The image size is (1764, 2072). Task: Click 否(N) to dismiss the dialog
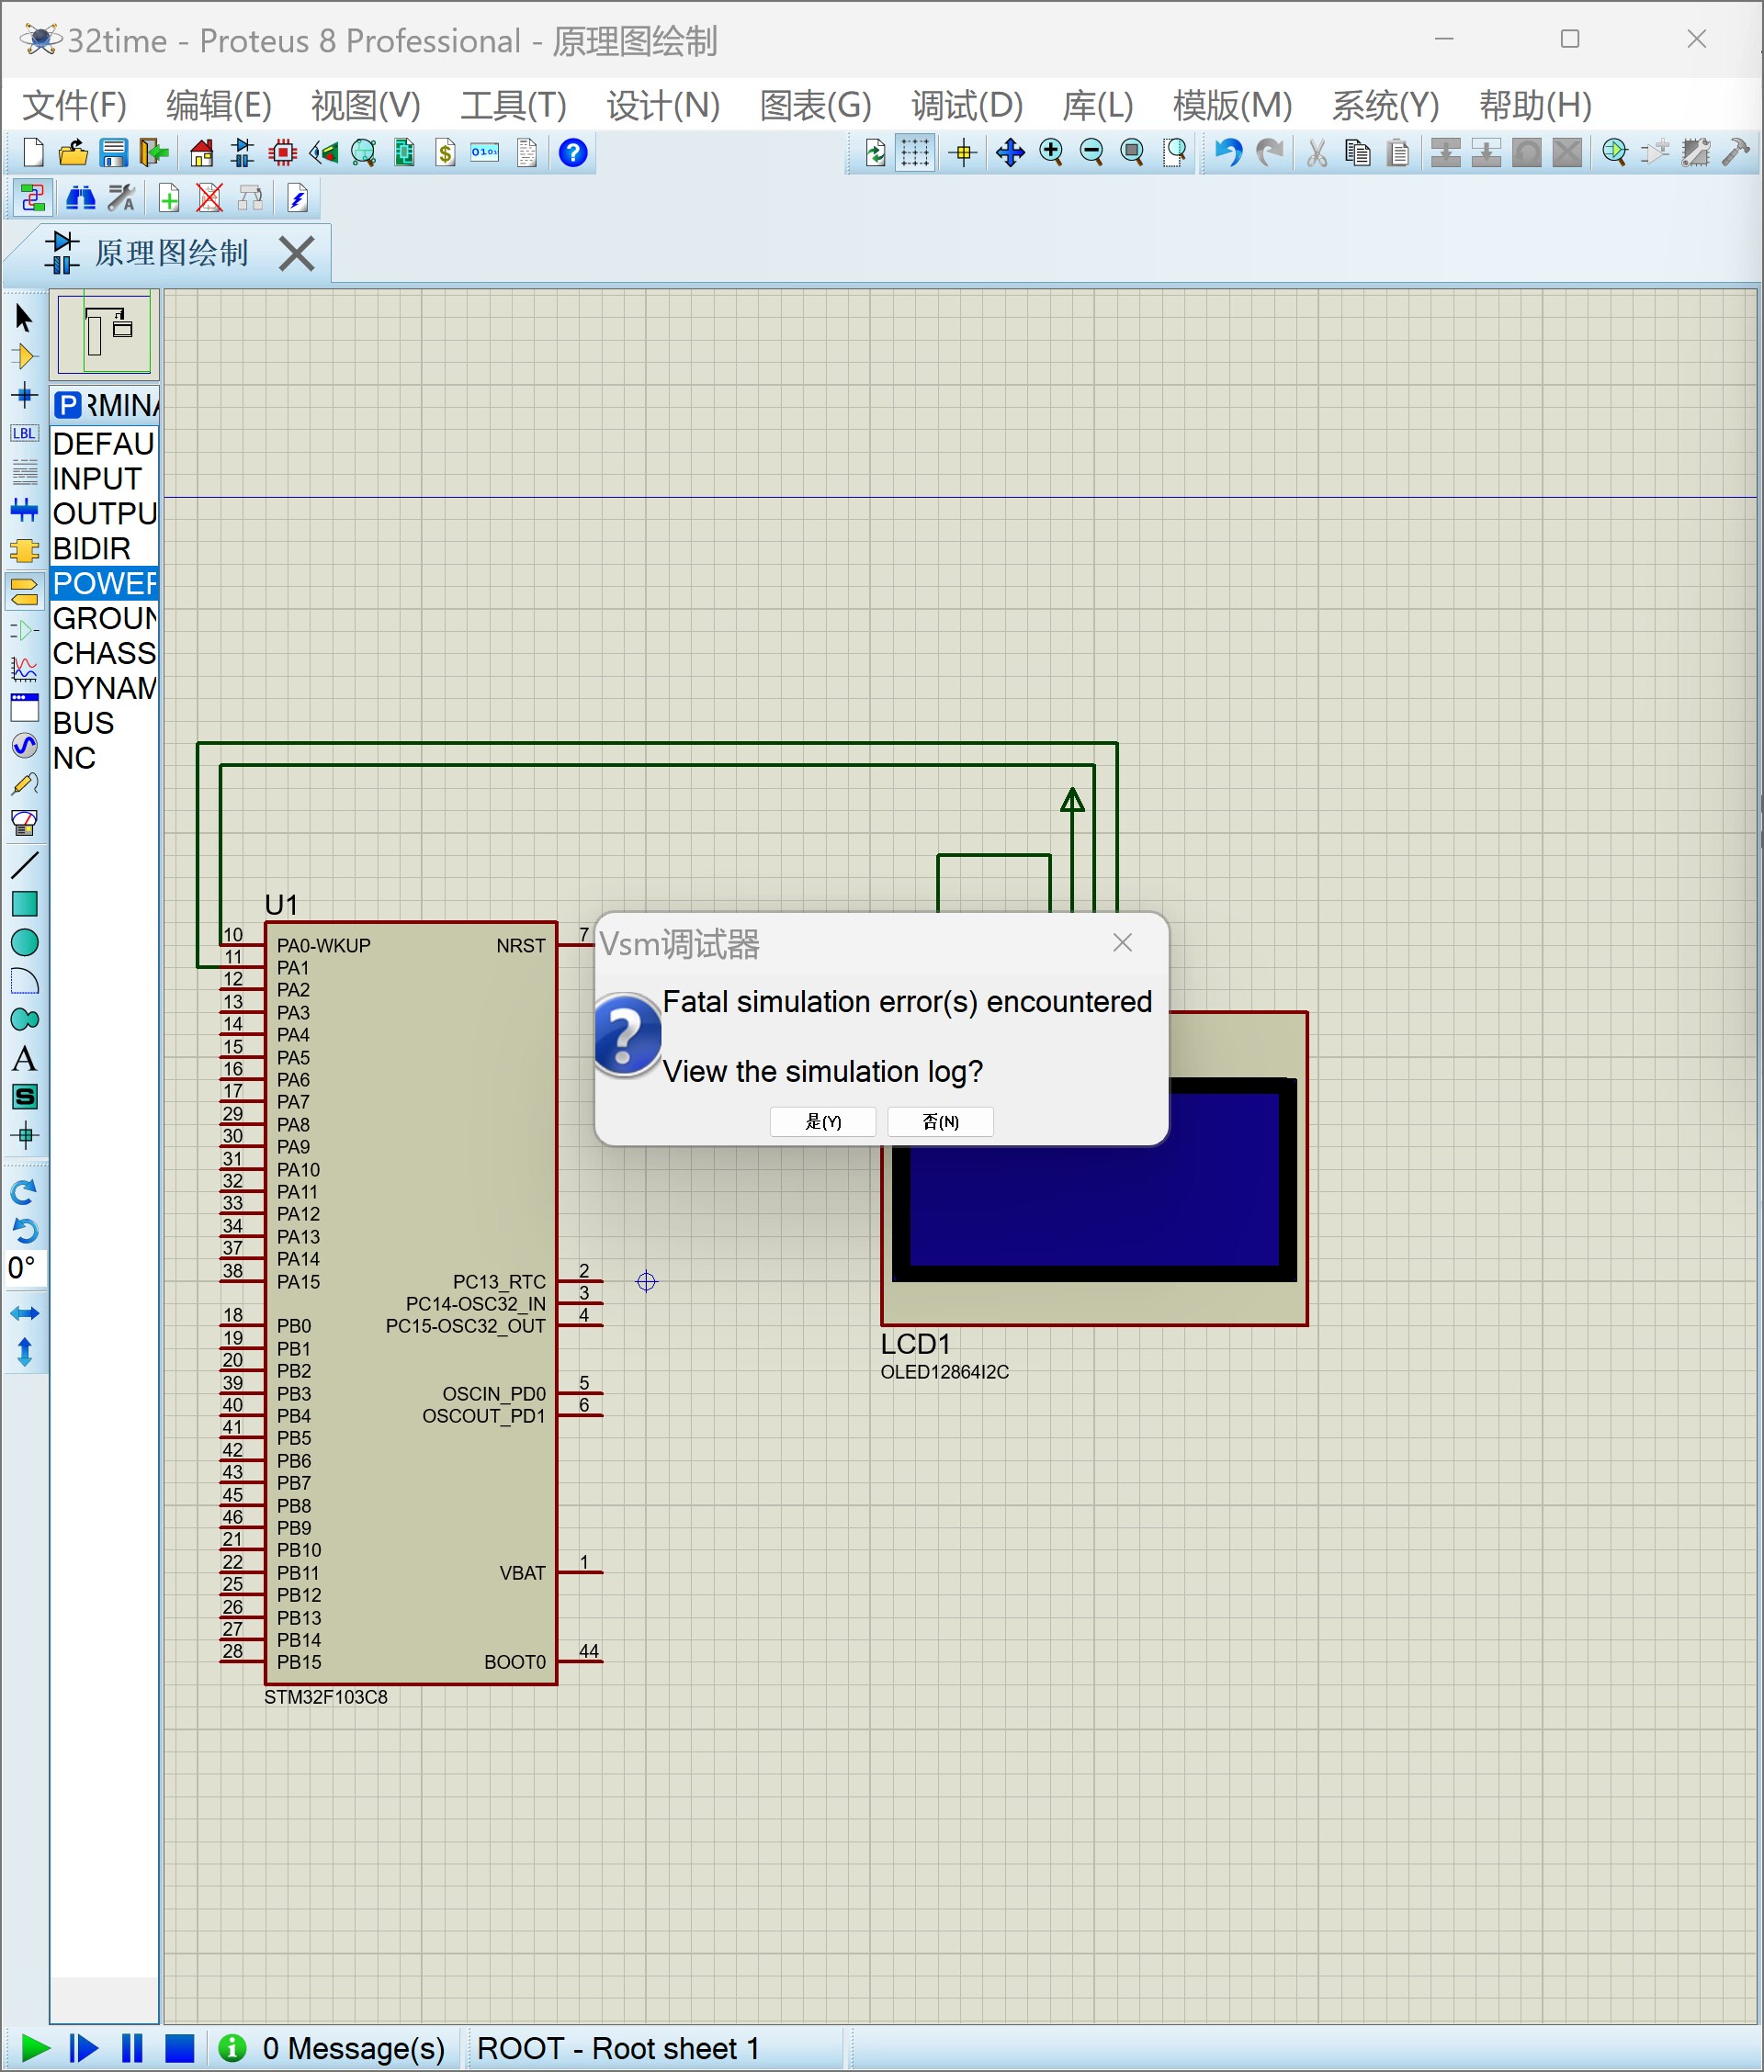click(x=940, y=1121)
